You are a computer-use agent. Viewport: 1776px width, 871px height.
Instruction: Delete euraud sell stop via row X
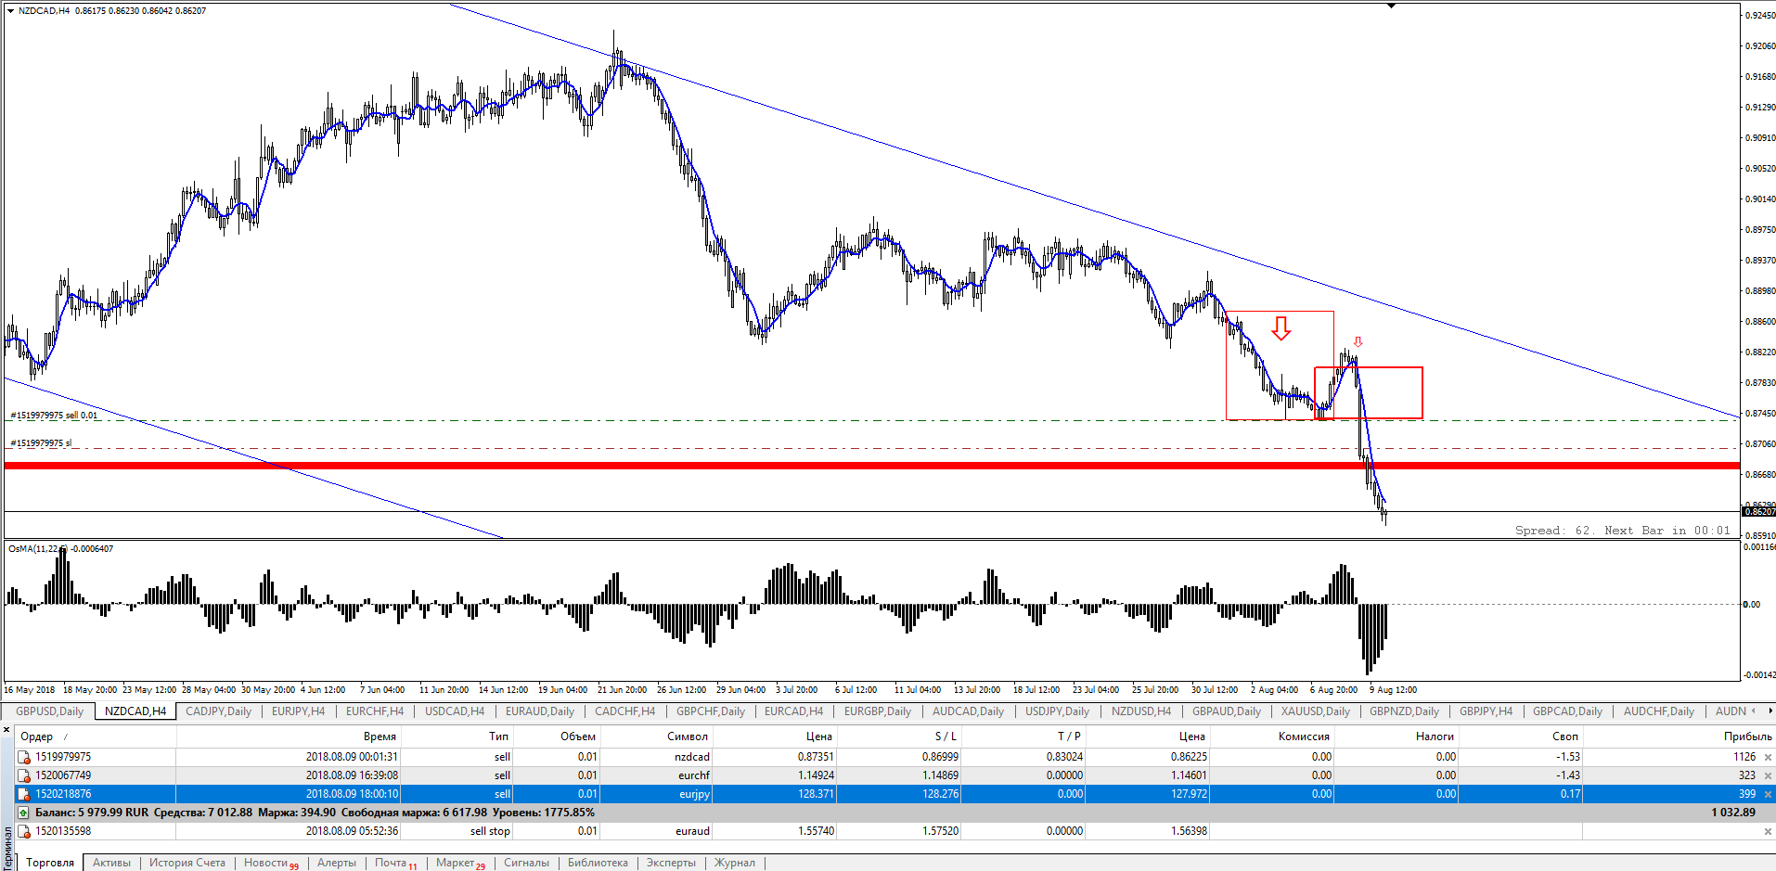(1768, 832)
